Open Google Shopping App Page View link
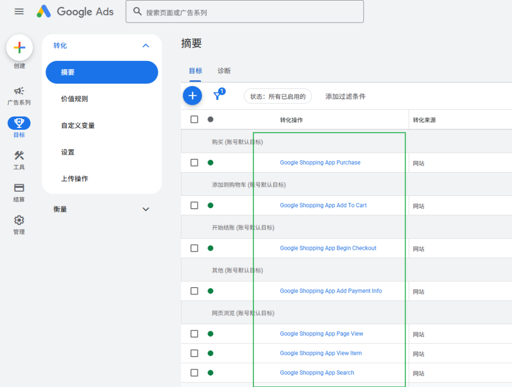 [321, 334]
